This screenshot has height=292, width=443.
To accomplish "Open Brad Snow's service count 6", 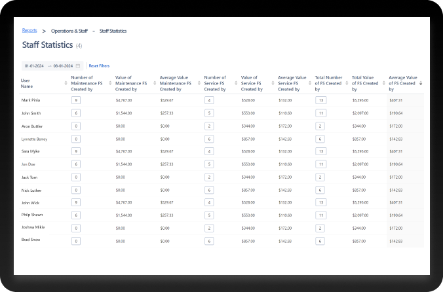I will pyautogui.click(x=209, y=241).
